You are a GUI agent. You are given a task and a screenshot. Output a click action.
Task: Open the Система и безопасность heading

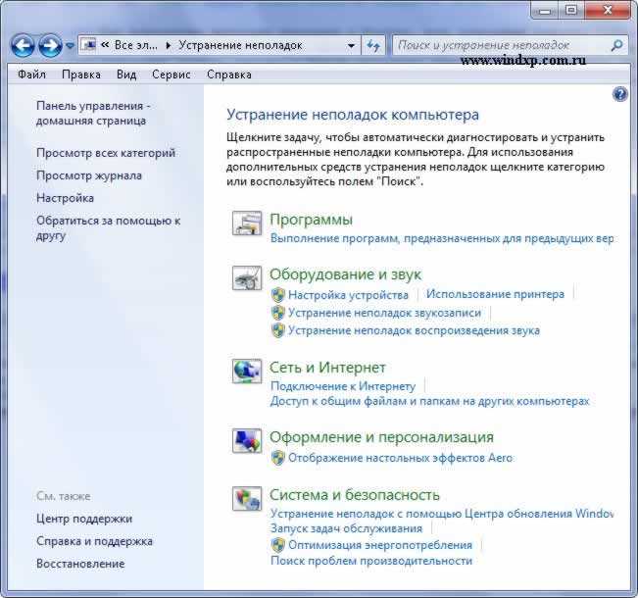(355, 495)
